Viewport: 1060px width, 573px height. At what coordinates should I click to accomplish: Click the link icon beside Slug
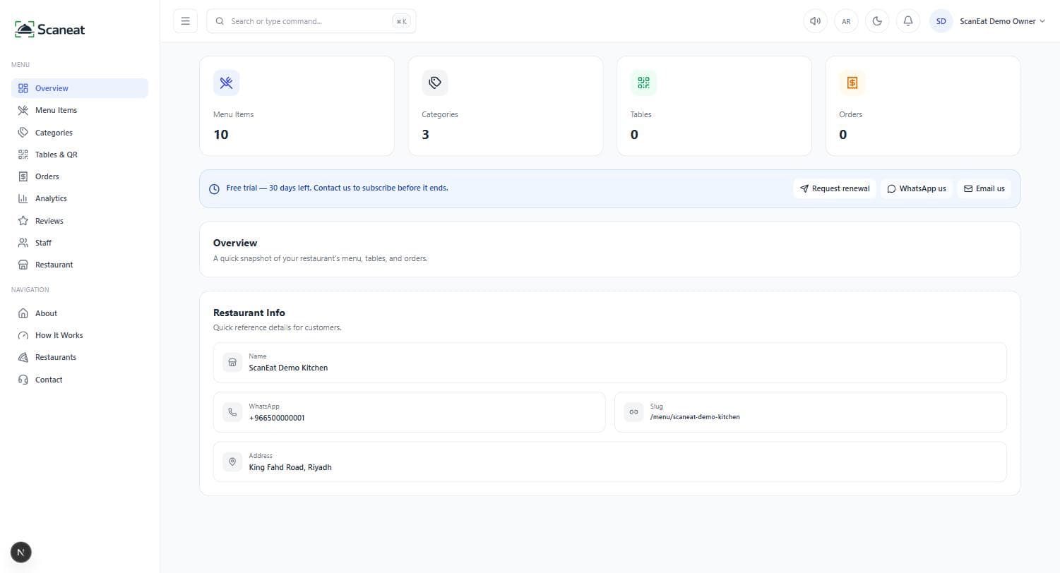(x=633, y=412)
